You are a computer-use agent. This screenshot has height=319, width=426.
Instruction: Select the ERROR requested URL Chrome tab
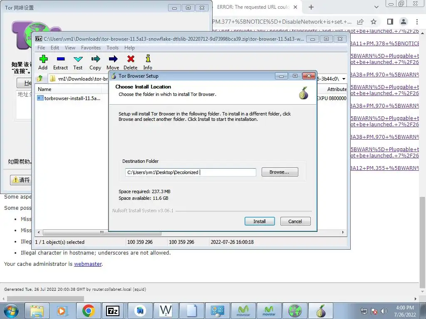[253, 7]
